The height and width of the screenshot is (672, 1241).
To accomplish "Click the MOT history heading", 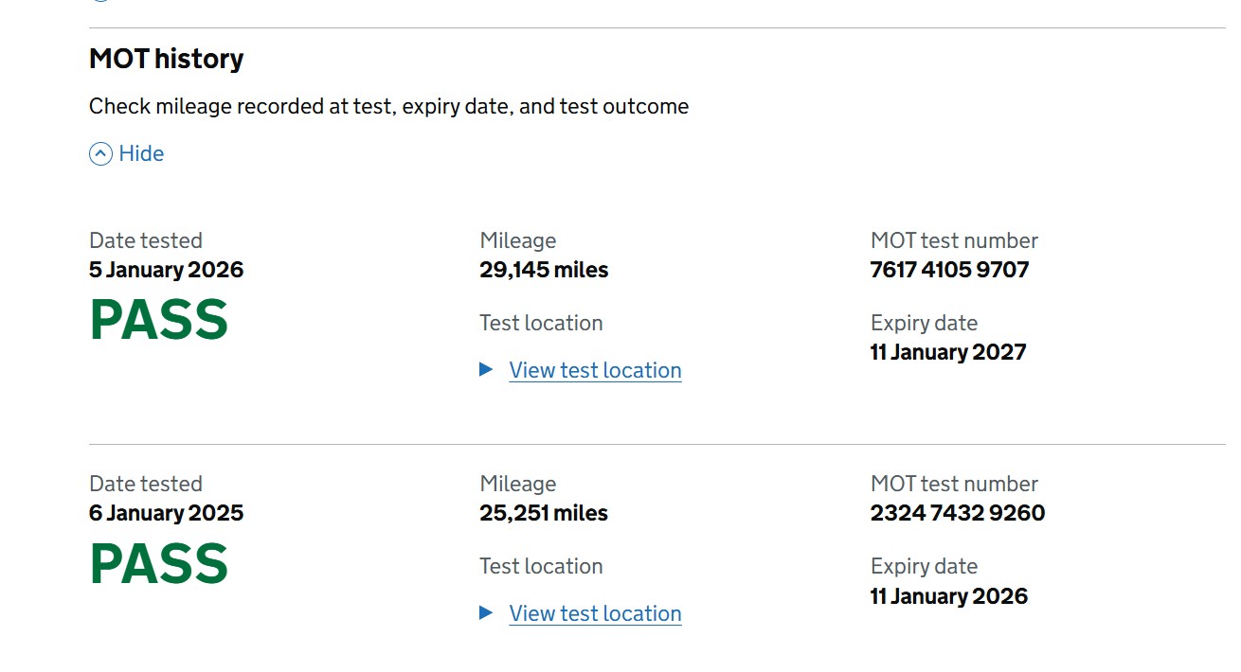I will click(x=166, y=59).
